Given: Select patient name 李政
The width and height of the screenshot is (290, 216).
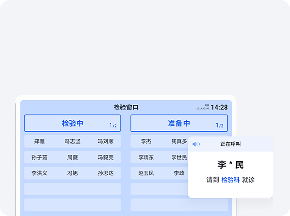Looking at the screenshot, I should 179,173.
